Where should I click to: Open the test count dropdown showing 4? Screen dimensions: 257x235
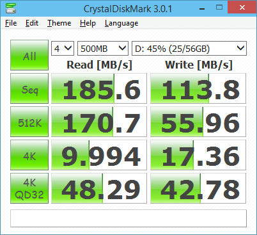(x=63, y=49)
